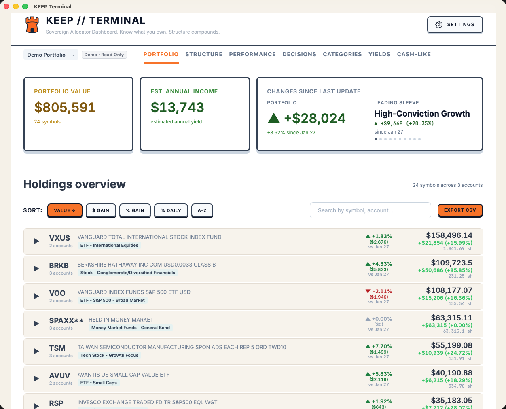Viewport: 506px width, 409px height.
Task: Click the ETF - S&P 500 - Broad Market tag
Action: click(x=112, y=300)
